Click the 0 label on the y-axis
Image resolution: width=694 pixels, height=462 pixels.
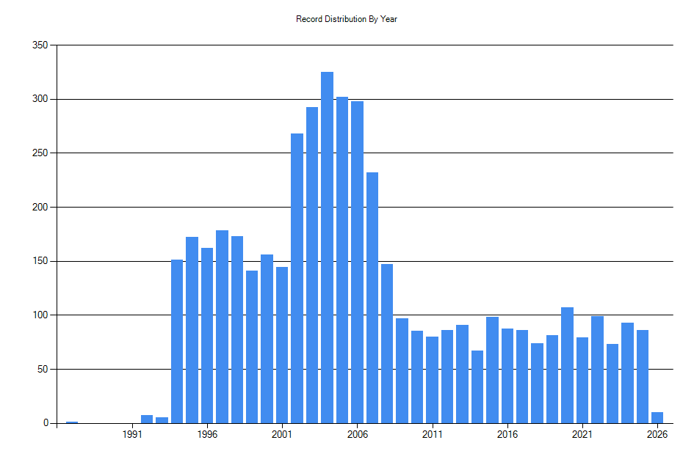[x=44, y=421]
